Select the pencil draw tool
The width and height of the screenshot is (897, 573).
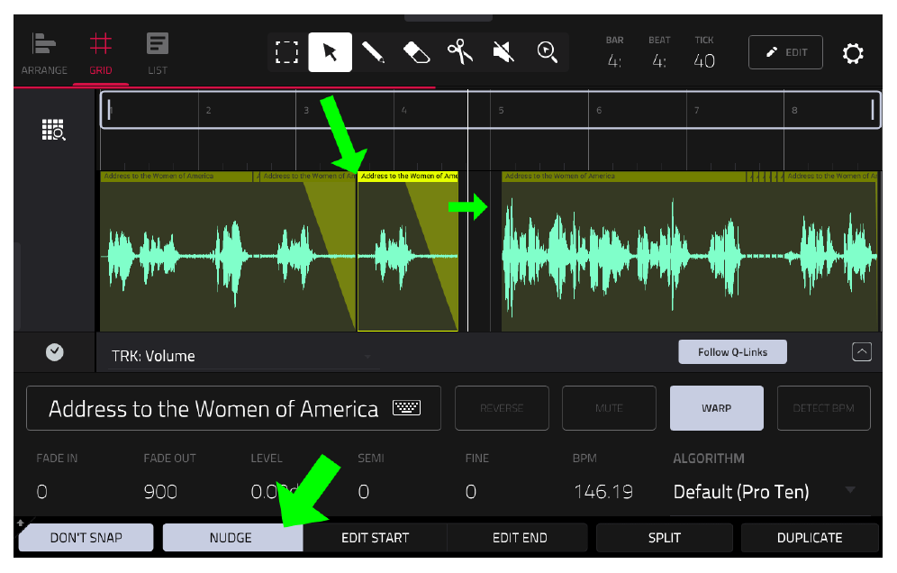click(373, 52)
